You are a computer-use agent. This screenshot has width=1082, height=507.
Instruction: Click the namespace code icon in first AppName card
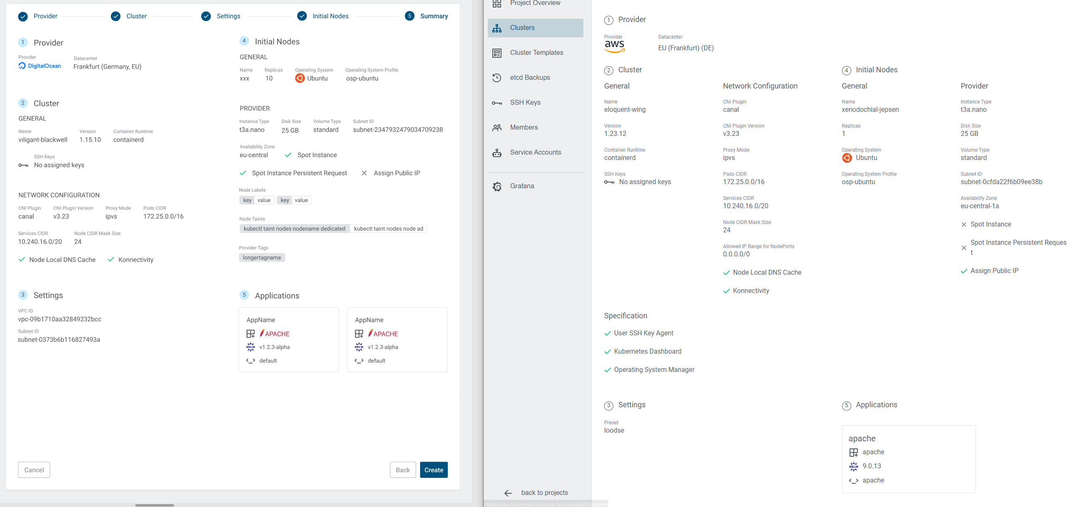tap(250, 361)
